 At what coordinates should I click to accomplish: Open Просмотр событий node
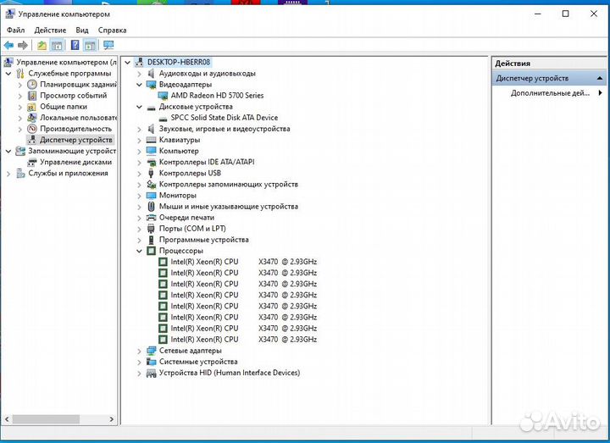73,96
